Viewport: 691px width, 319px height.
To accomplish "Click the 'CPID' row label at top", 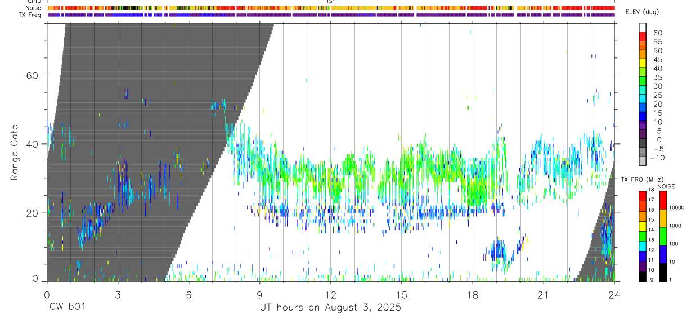I will pos(35,2).
